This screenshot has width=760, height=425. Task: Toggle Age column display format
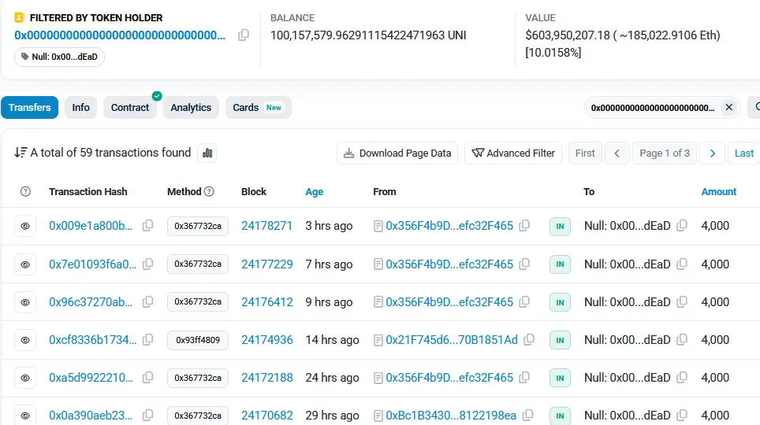coord(314,191)
